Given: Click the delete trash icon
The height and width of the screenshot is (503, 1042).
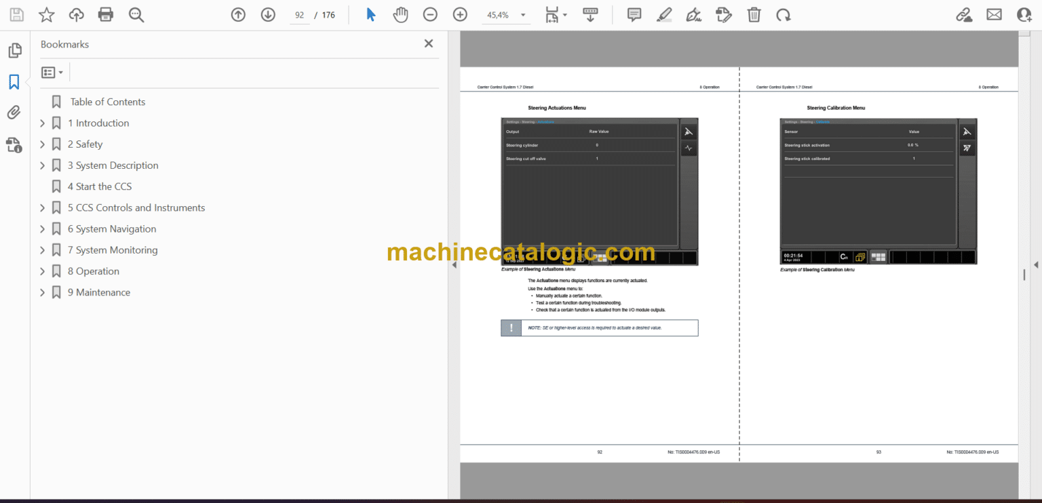Looking at the screenshot, I should pos(754,15).
